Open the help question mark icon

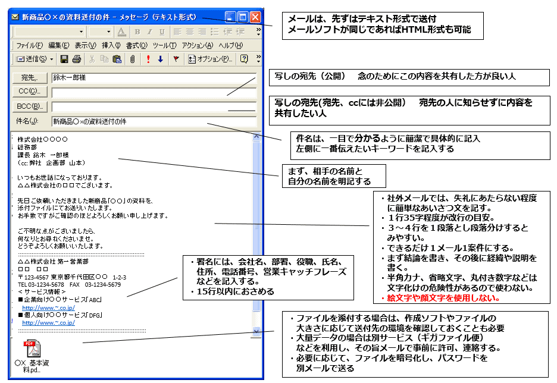[x=243, y=59]
